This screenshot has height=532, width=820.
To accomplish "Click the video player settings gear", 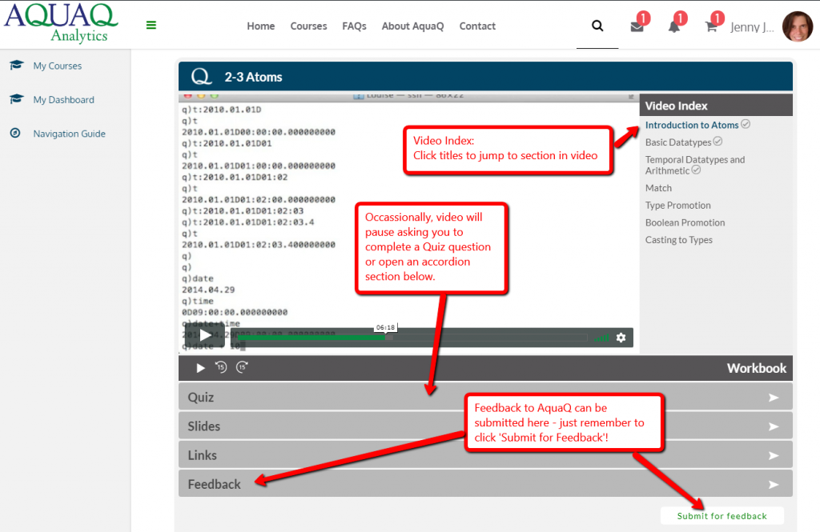I will (x=621, y=338).
